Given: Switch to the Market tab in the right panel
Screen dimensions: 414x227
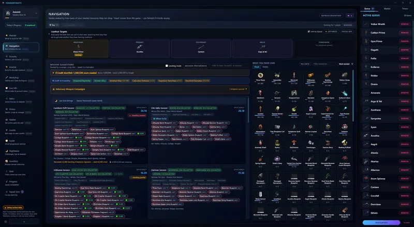Looking at the screenshot, I should (x=387, y=9).
